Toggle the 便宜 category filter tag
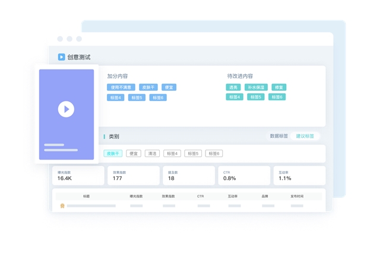Screen dimensions: 386x257 [x=134, y=154]
